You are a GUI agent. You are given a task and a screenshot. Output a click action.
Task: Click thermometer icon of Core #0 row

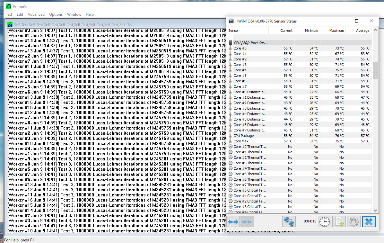click(x=231, y=48)
